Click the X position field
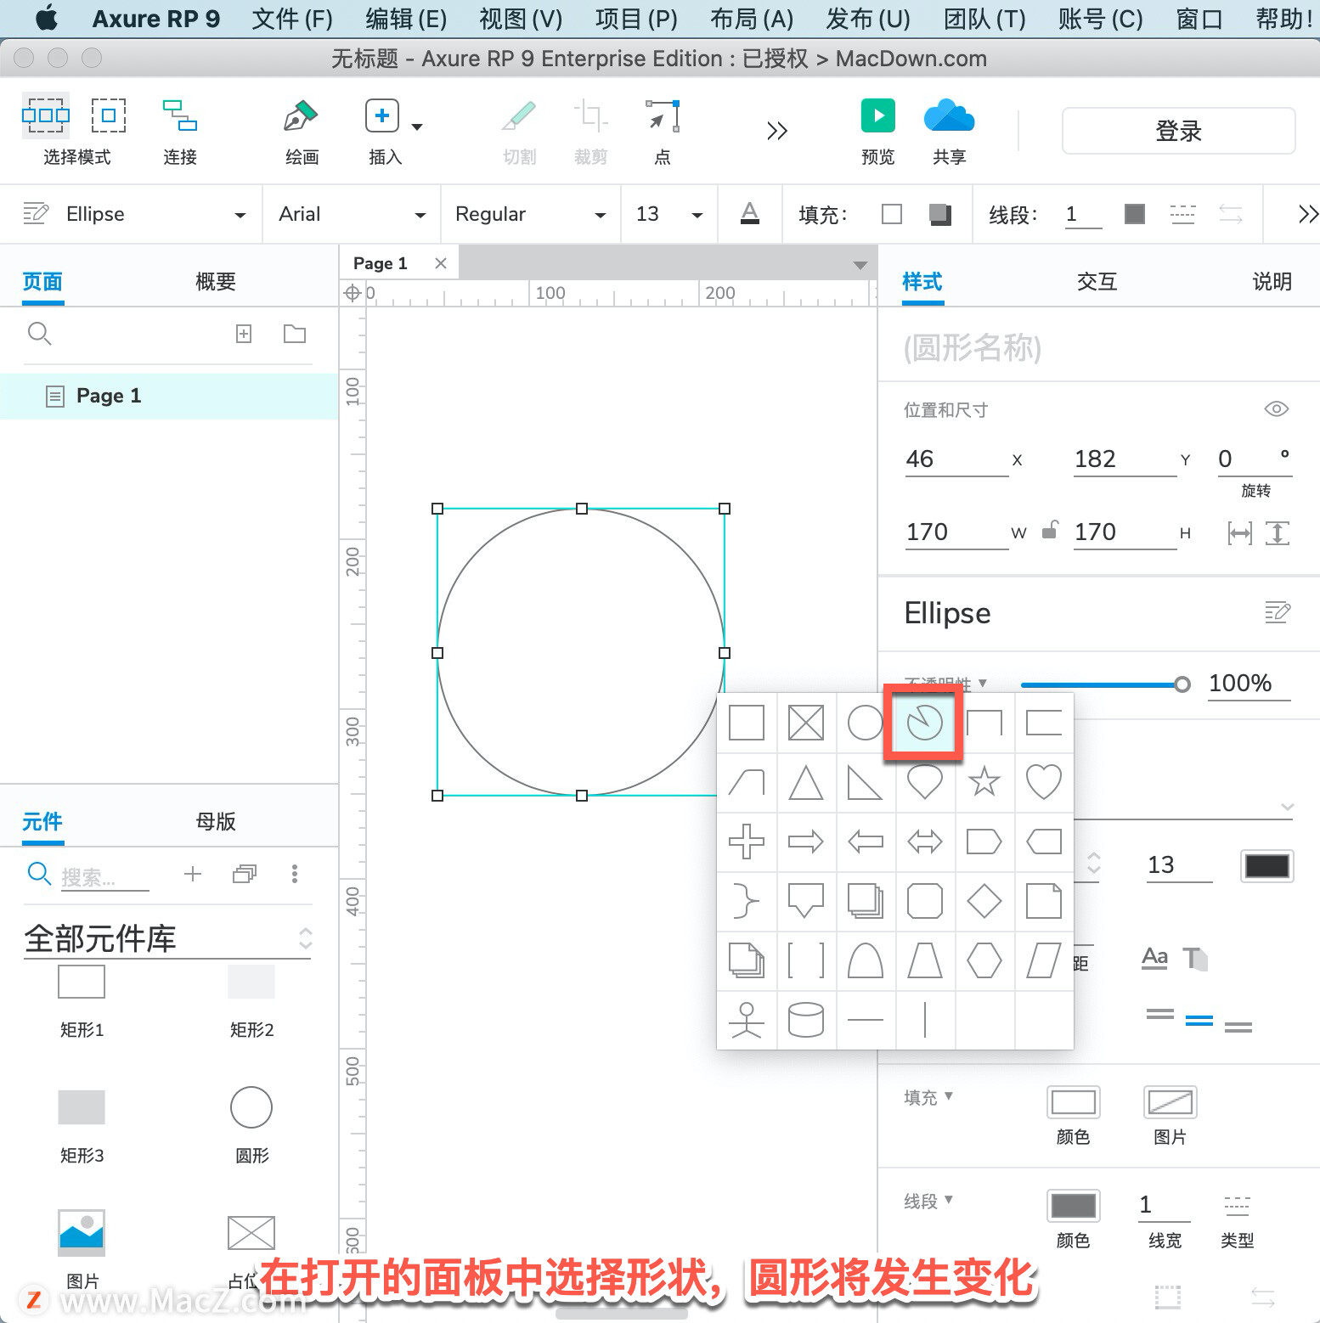 pos(956,459)
